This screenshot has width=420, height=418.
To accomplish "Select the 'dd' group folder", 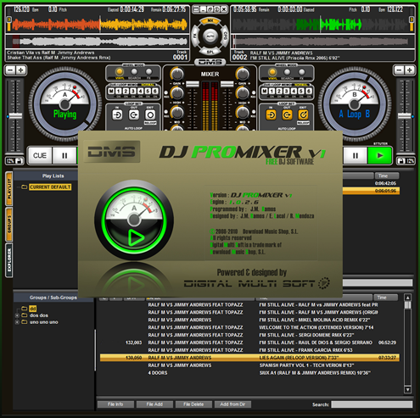I will point(33,309).
